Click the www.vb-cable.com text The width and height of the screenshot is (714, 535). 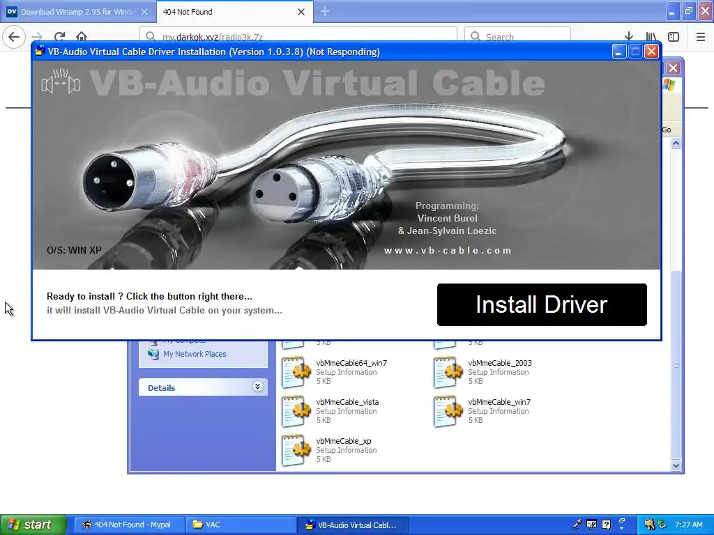[x=448, y=250]
